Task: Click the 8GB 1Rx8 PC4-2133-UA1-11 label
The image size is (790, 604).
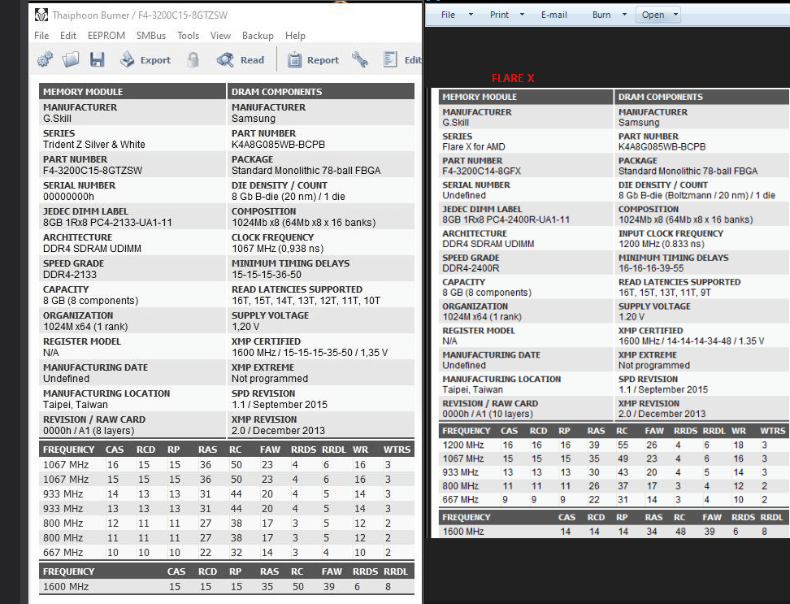Action: click(x=107, y=223)
